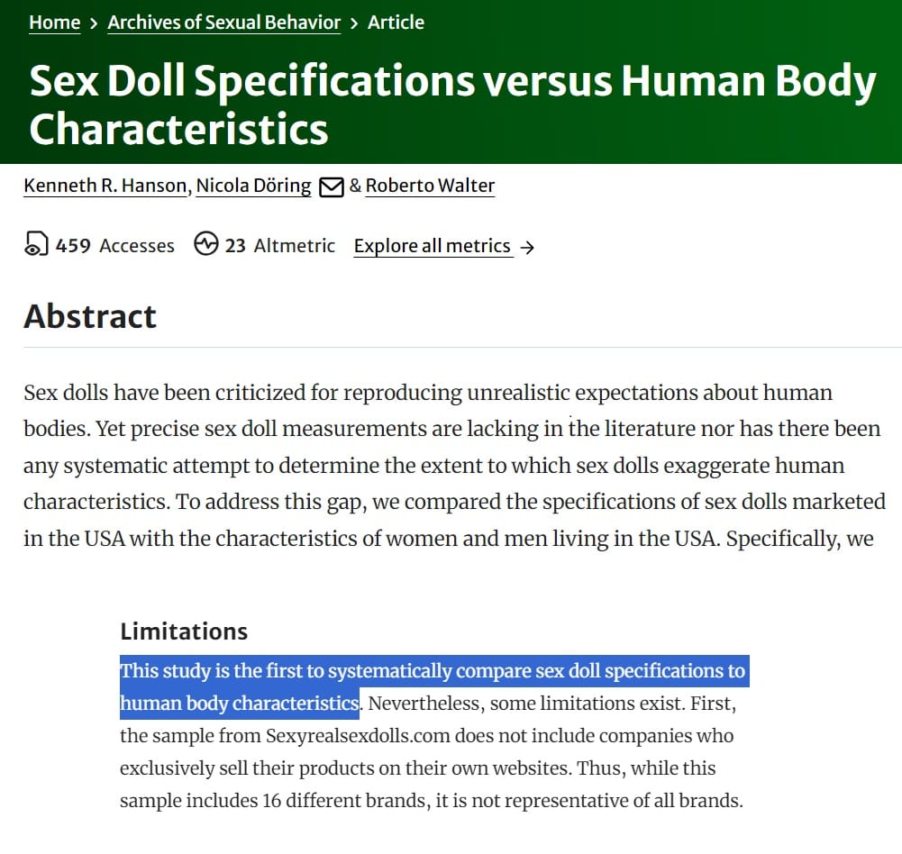902x854 pixels.
Task: Open author Roberto Walter profile
Action: (430, 186)
